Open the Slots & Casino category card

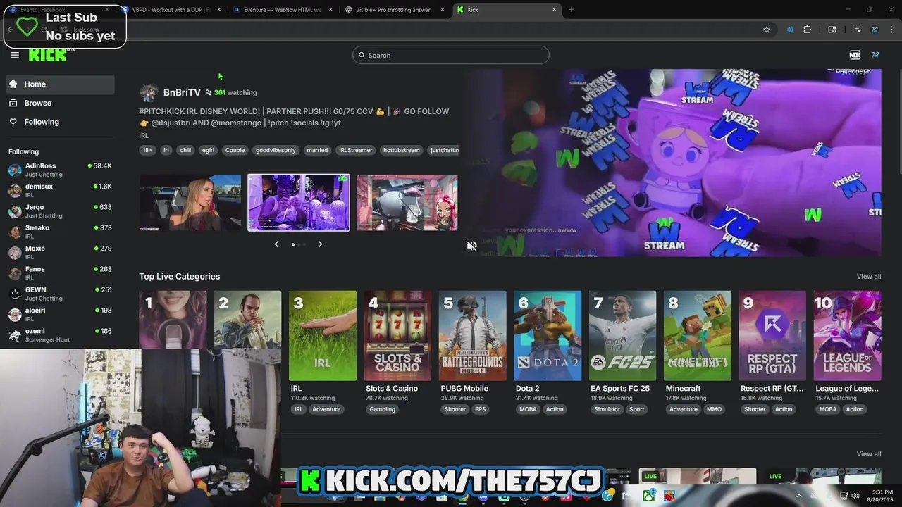pyautogui.click(x=397, y=336)
